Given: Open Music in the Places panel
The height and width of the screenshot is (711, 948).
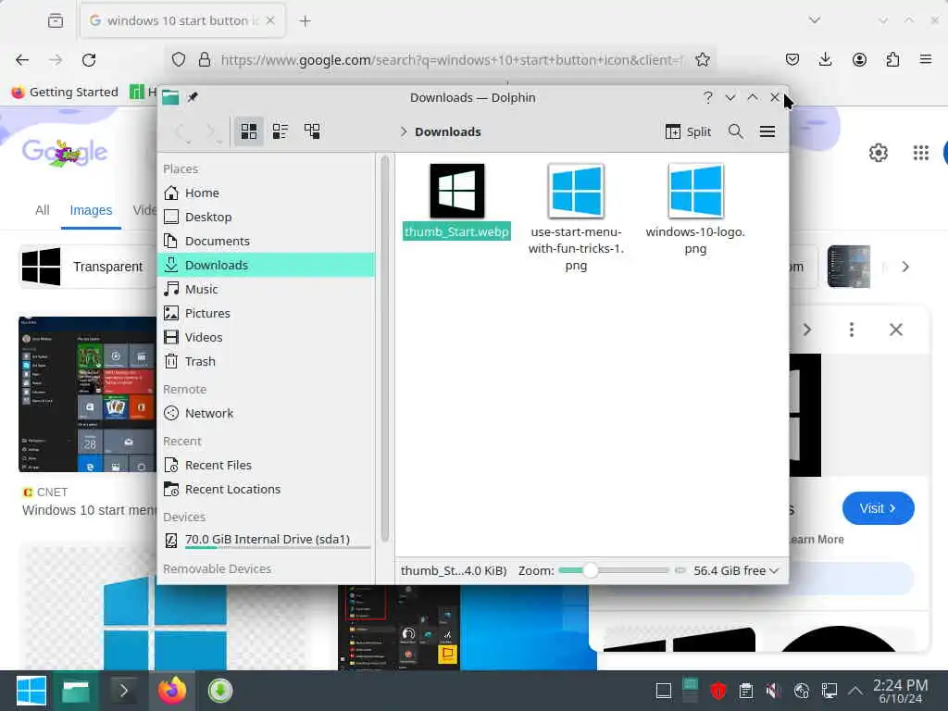Looking at the screenshot, I should pos(266,289).
